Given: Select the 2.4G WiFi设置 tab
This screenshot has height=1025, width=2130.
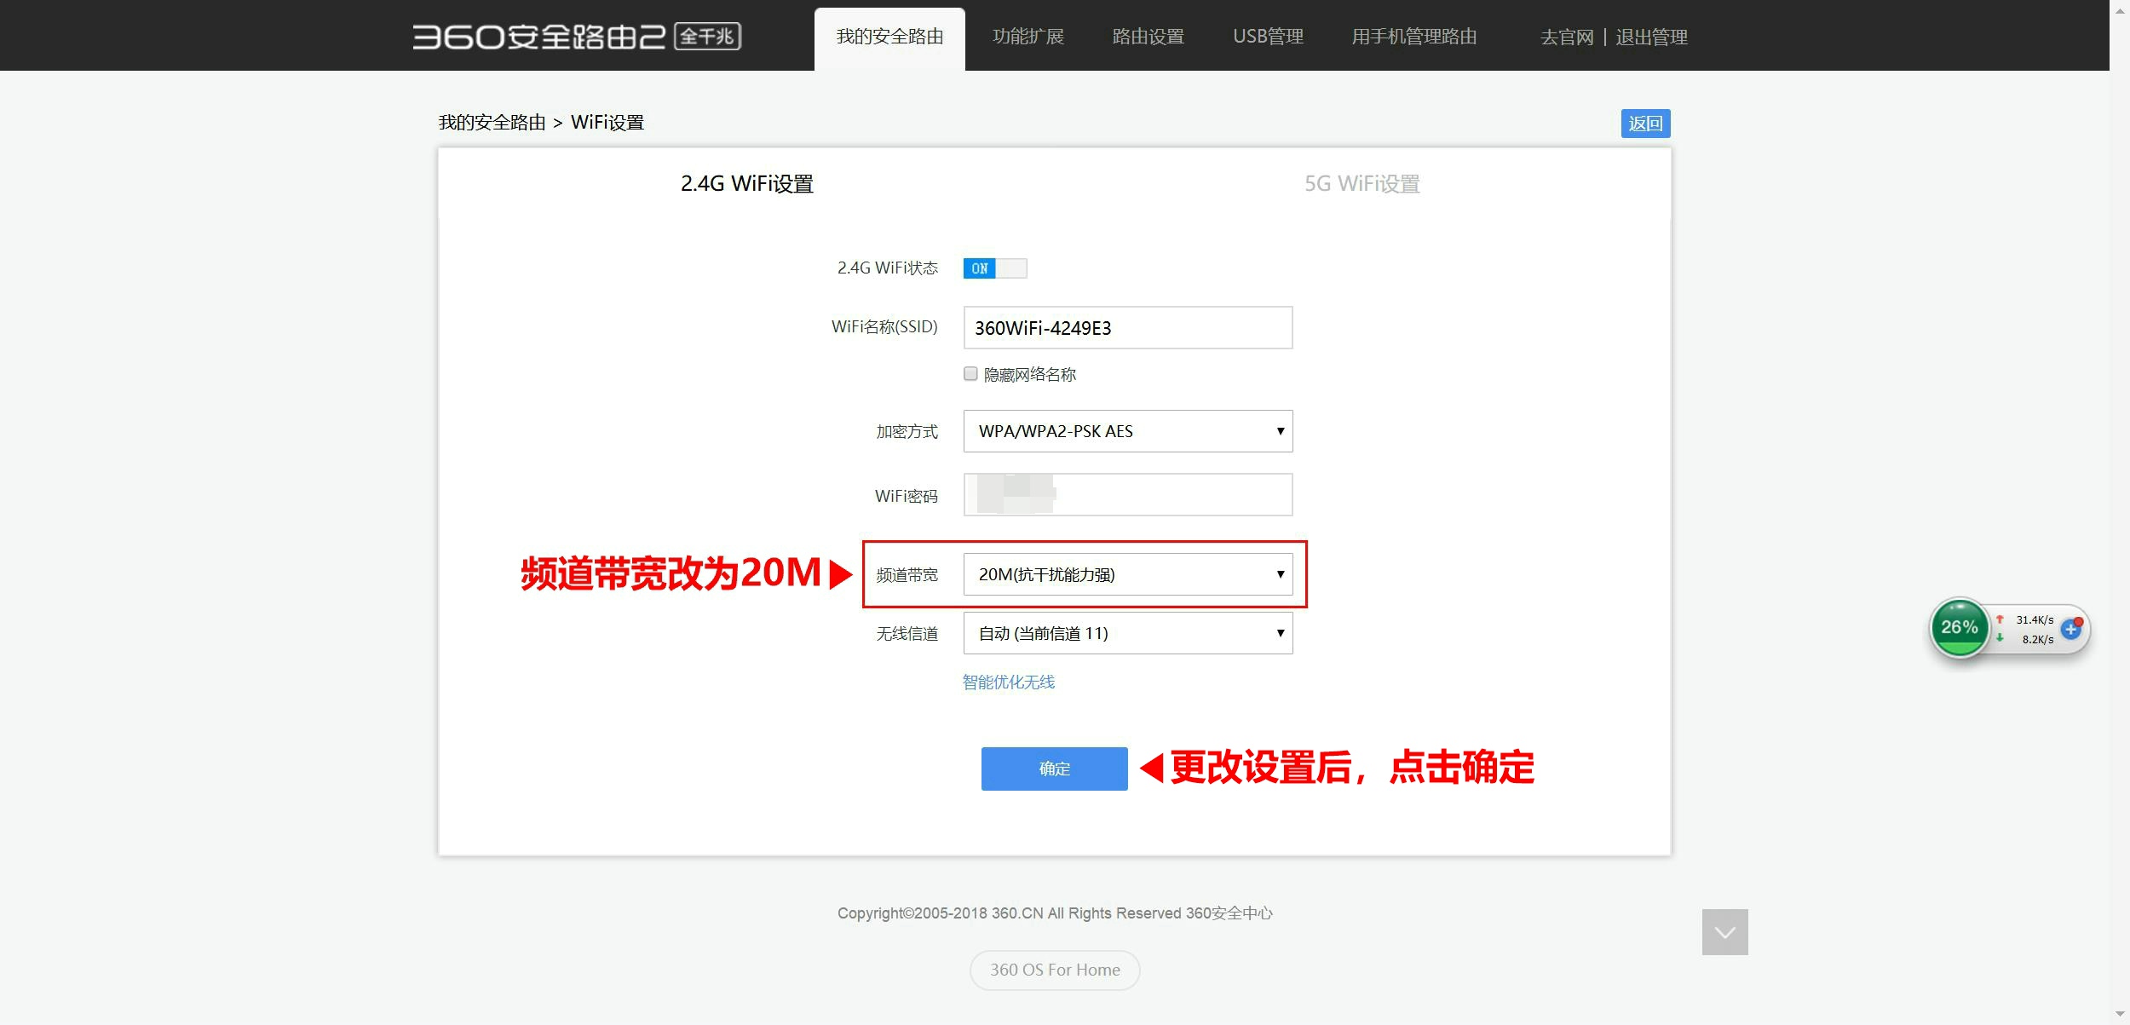Looking at the screenshot, I should pyautogui.click(x=747, y=184).
